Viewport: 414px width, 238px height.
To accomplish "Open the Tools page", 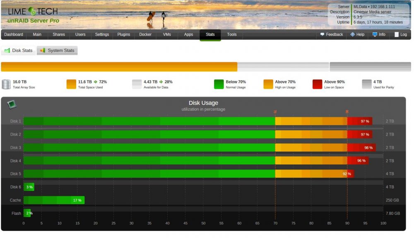I will click(232, 35).
